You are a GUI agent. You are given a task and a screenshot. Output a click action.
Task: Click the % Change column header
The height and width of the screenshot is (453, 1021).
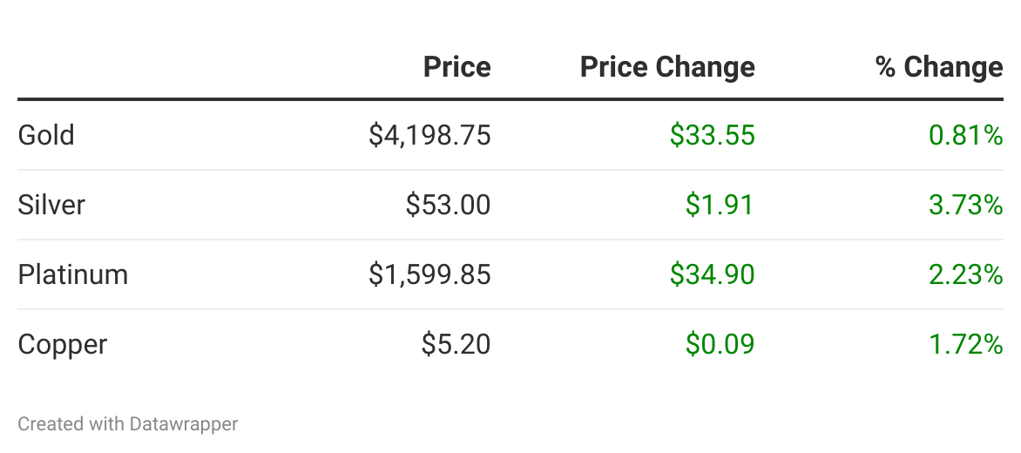click(x=939, y=67)
